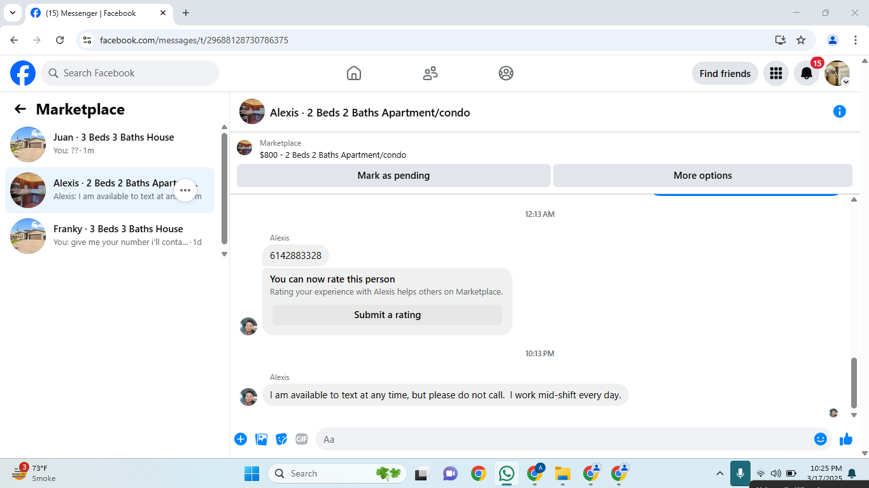The height and width of the screenshot is (488, 869).
Task: Click the Aa message input field
Action: (x=564, y=439)
